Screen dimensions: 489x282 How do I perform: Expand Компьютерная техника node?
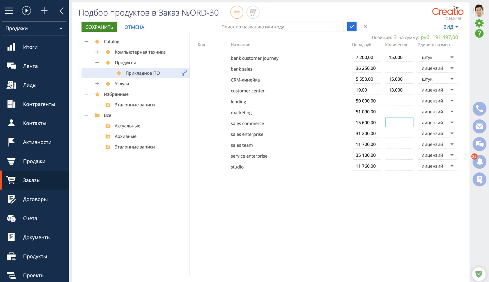tap(97, 52)
